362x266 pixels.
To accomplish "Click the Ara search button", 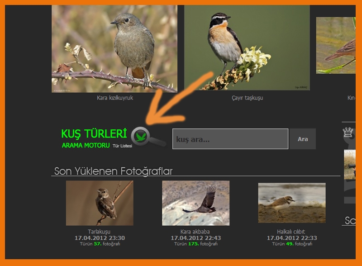I will pyautogui.click(x=303, y=139).
